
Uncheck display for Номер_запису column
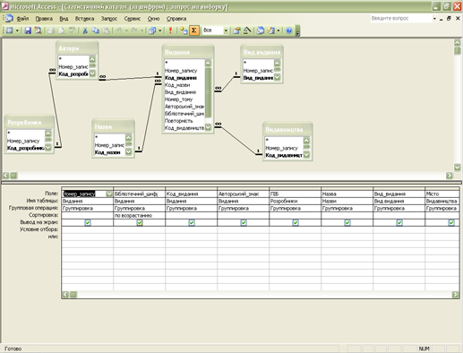[x=88, y=222]
